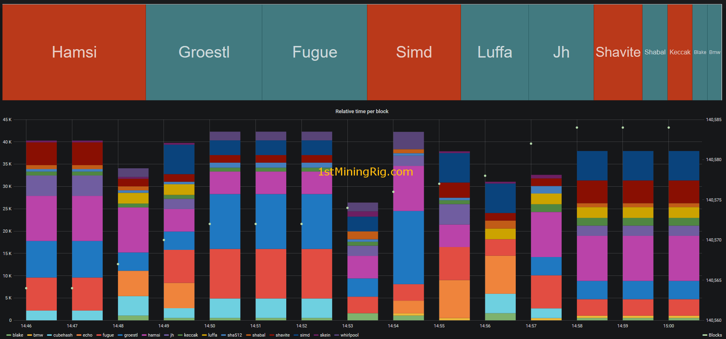The width and height of the screenshot is (726, 339).
Task: Select the small Bmw treemap block
Action: click(x=714, y=52)
